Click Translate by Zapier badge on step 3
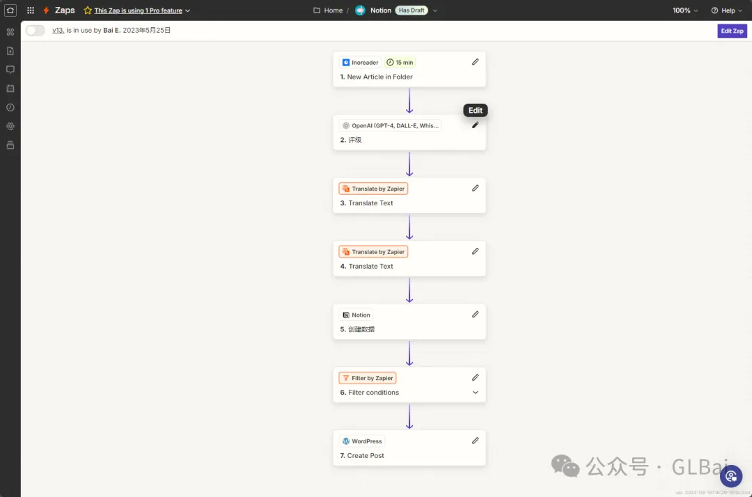The width and height of the screenshot is (752, 497). pyautogui.click(x=374, y=189)
